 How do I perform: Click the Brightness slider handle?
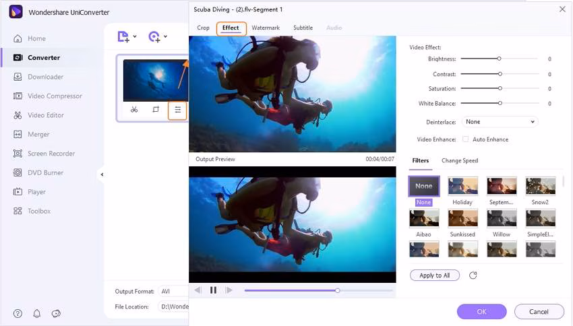(x=499, y=59)
